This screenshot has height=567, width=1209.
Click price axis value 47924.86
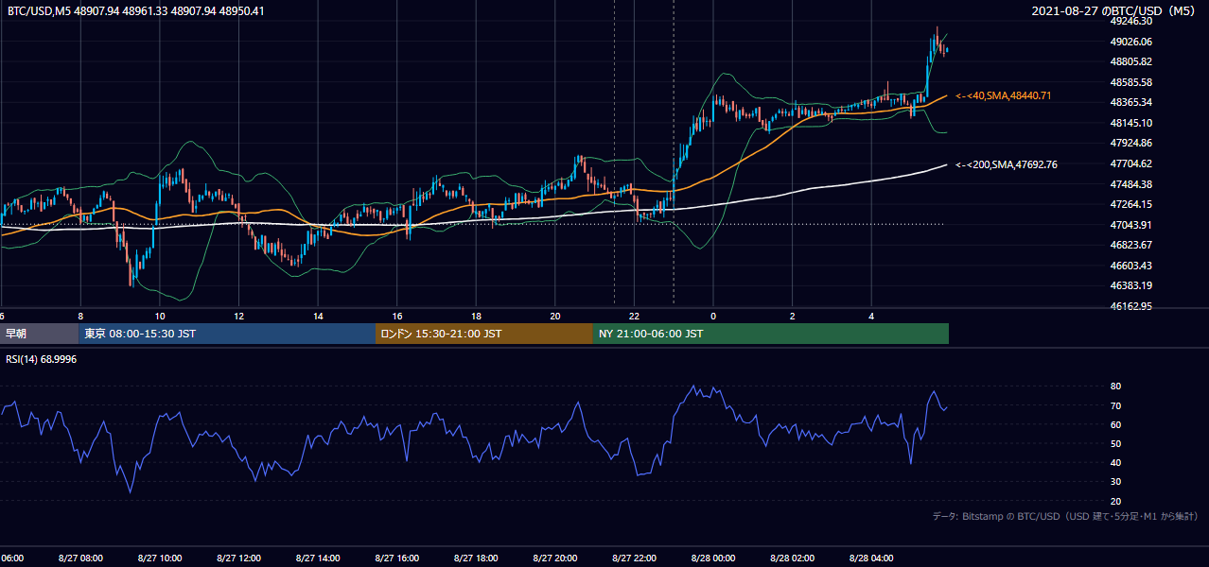(x=1130, y=143)
